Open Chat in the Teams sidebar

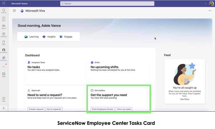point(4,19)
